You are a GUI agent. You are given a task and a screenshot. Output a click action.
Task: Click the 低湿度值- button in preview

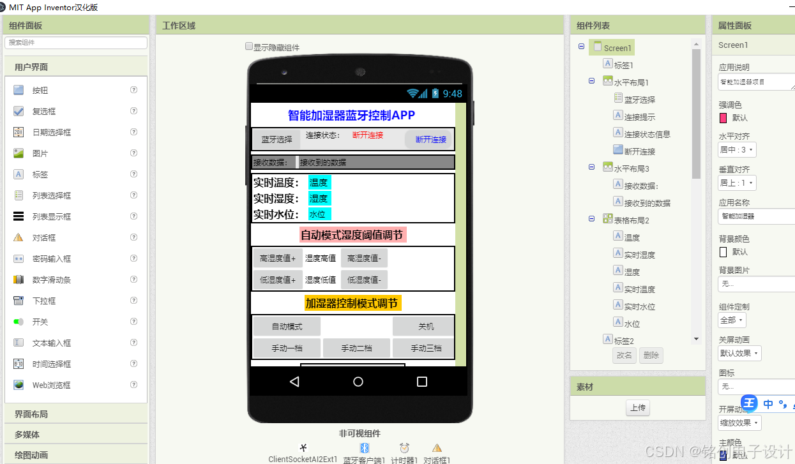(364, 280)
